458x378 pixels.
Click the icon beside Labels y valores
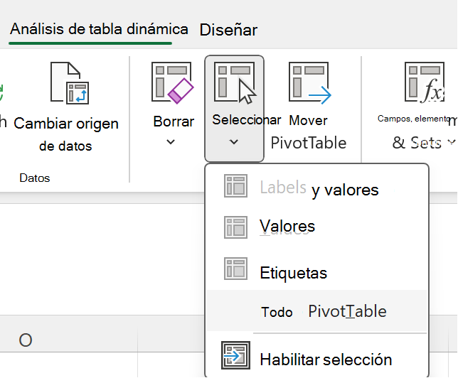pyautogui.click(x=235, y=185)
